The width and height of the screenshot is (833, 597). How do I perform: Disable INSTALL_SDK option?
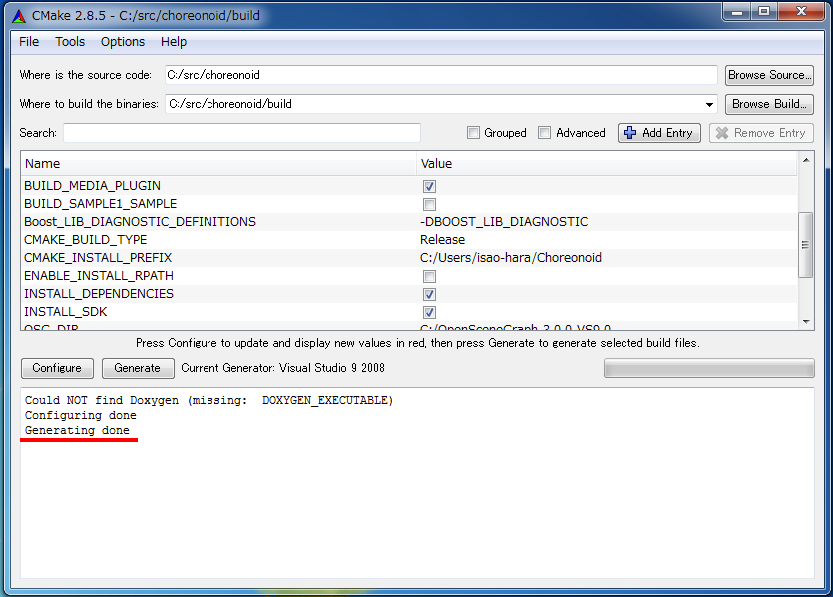429,312
